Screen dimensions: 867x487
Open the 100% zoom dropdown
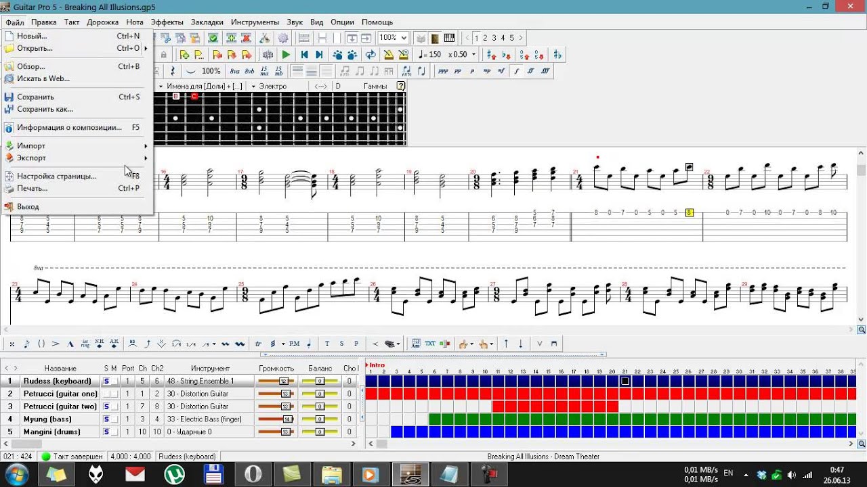pyautogui.click(x=404, y=38)
